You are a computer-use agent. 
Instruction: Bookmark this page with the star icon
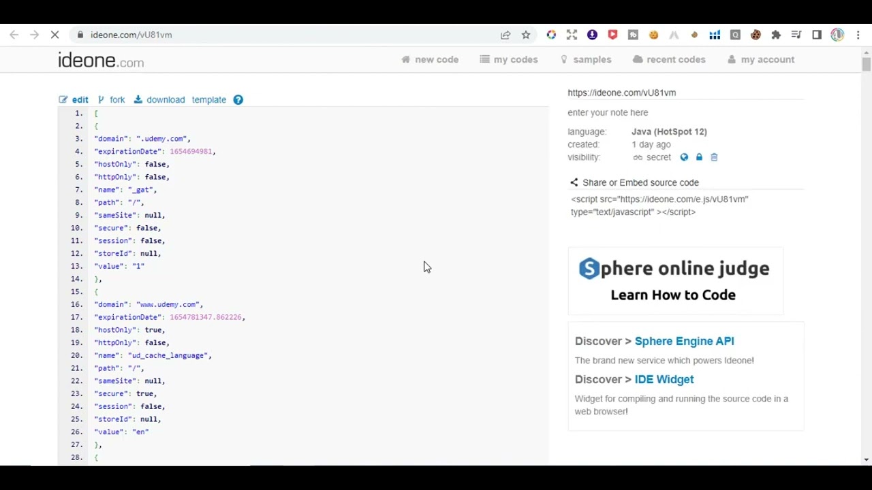[526, 35]
